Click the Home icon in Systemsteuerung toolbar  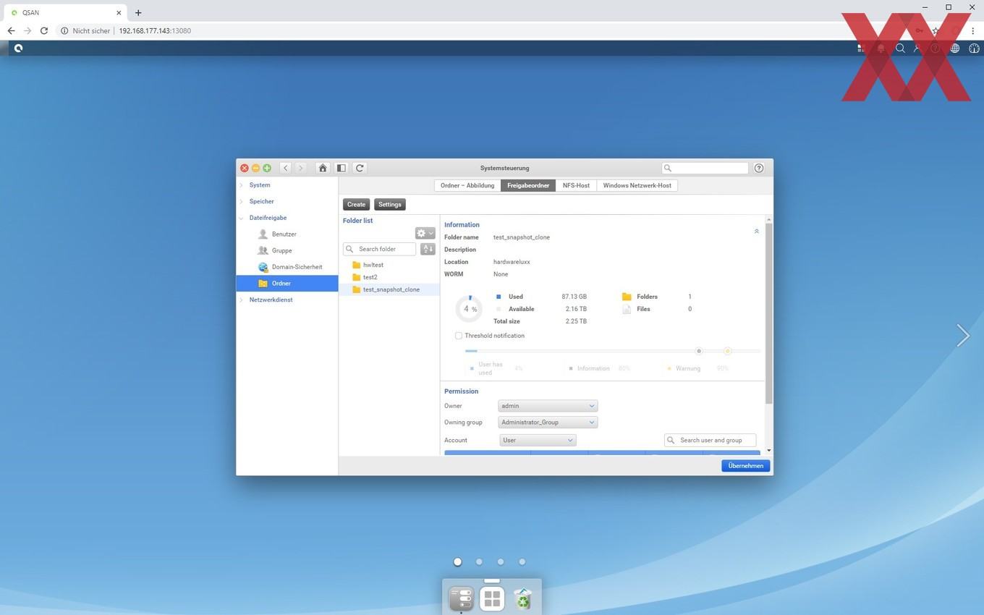pyautogui.click(x=323, y=168)
